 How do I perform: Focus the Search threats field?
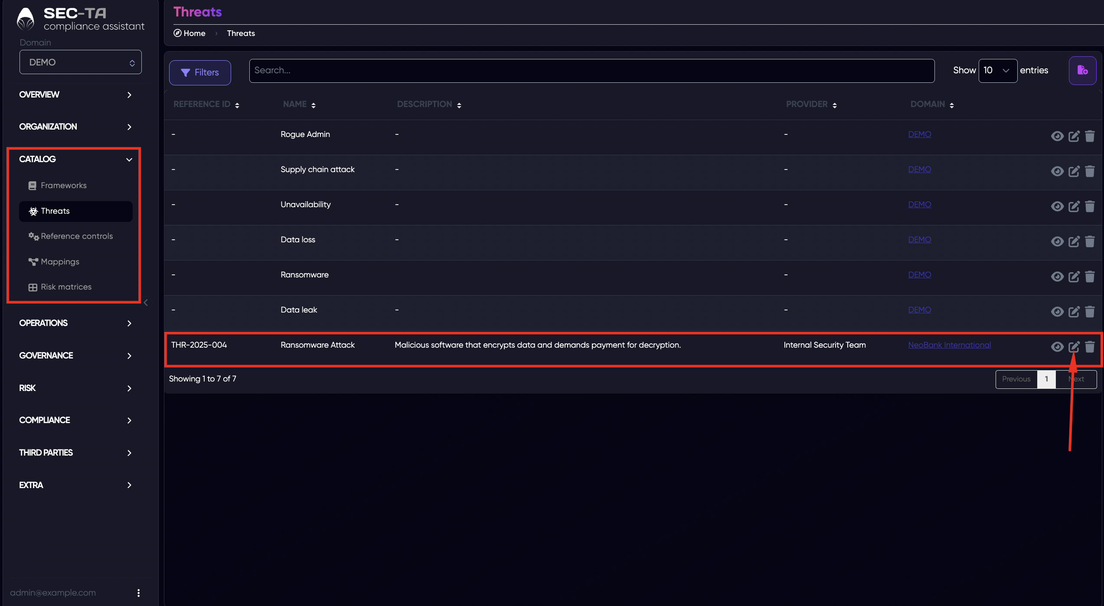[591, 71]
